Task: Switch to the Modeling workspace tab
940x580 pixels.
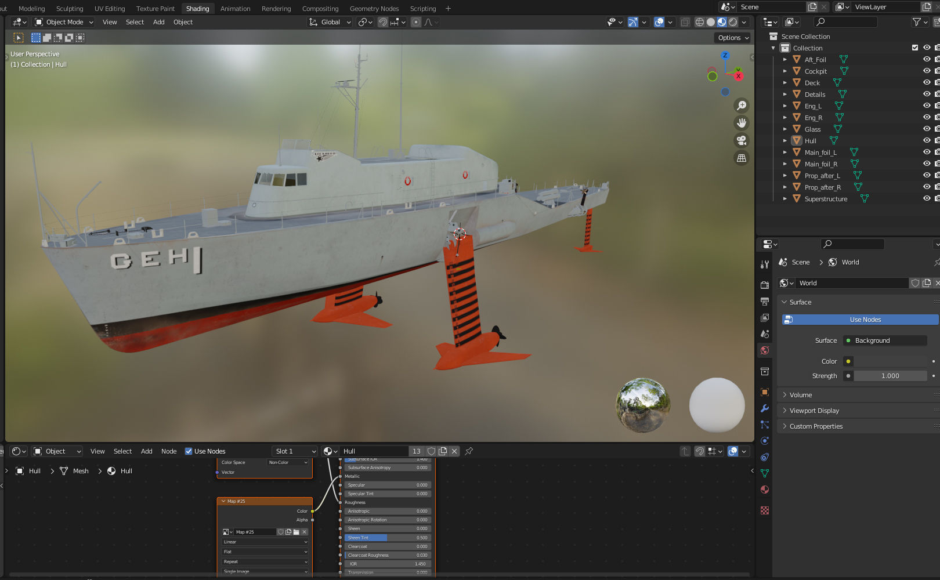Action: 31,9
